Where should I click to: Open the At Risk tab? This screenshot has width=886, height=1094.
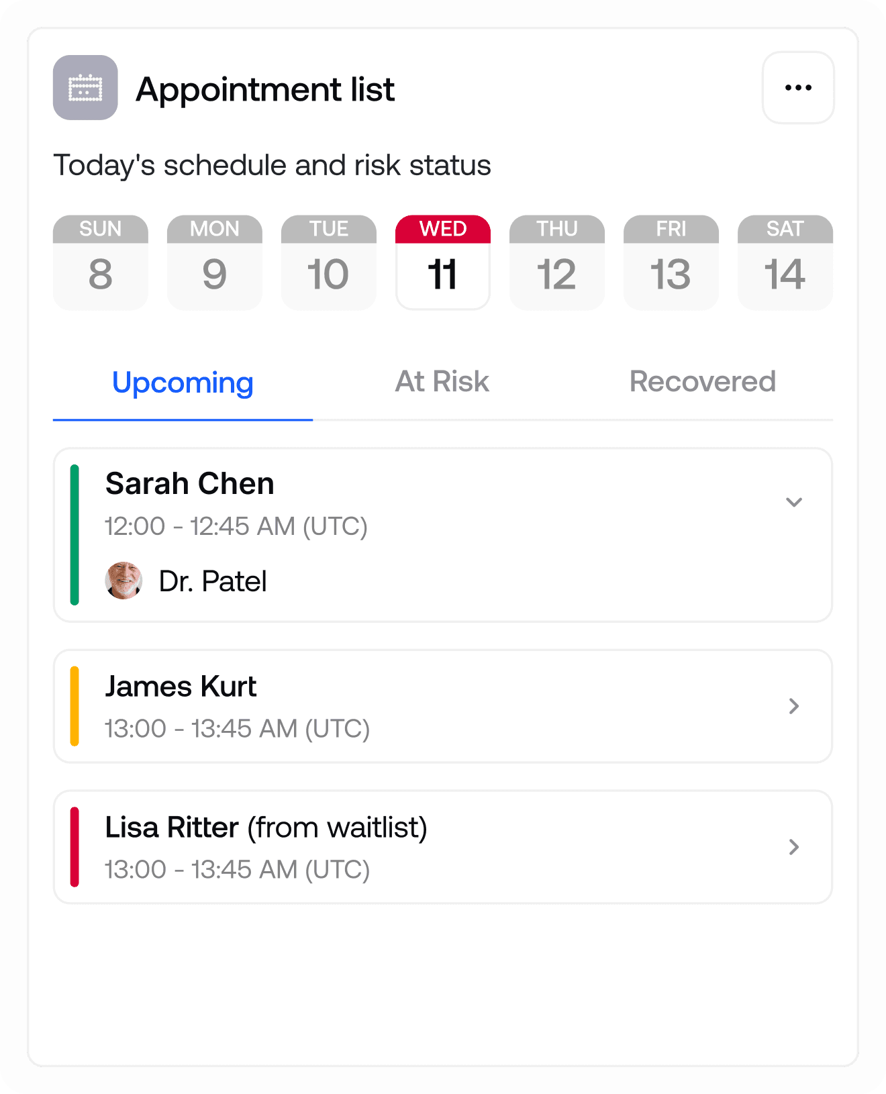[442, 382]
